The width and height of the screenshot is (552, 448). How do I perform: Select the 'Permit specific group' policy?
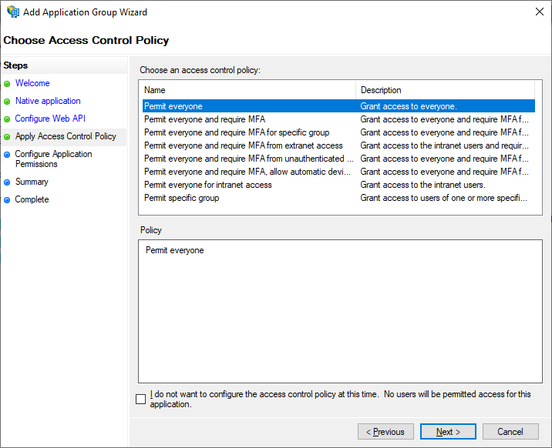[338, 198]
